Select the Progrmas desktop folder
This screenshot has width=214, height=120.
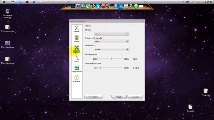(x=206, y=92)
